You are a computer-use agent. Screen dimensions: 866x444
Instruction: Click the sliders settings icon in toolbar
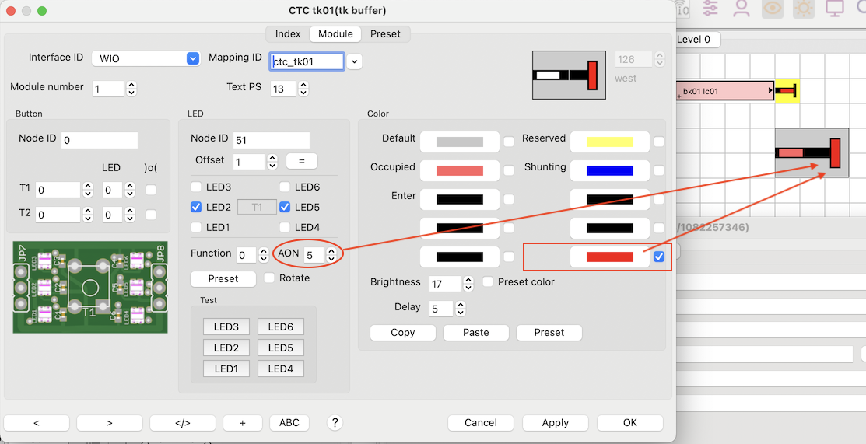[711, 8]
